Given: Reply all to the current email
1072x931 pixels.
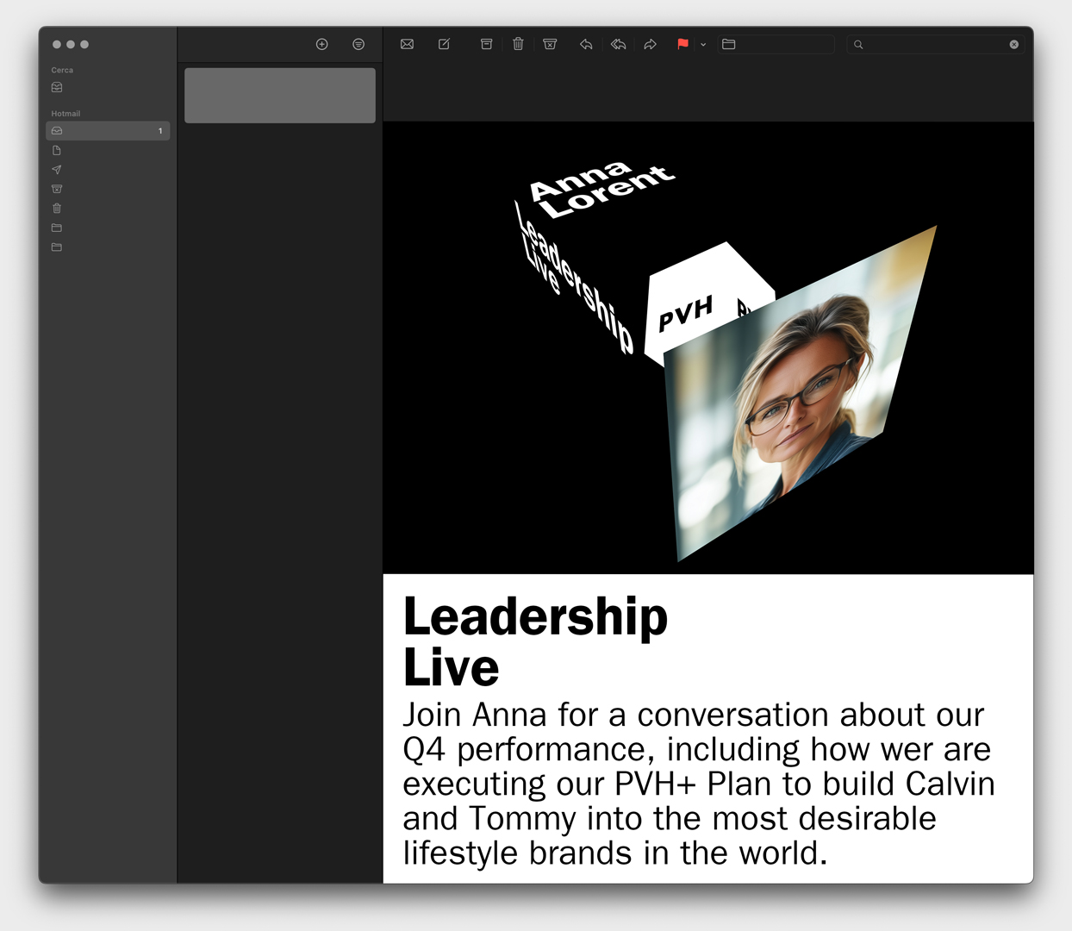Looking at the screenshot, I should [618, 44].
